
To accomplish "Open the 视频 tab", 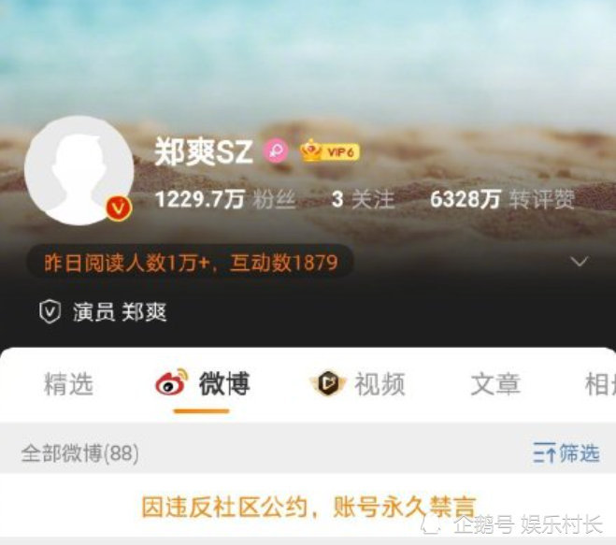I will 358,383.
